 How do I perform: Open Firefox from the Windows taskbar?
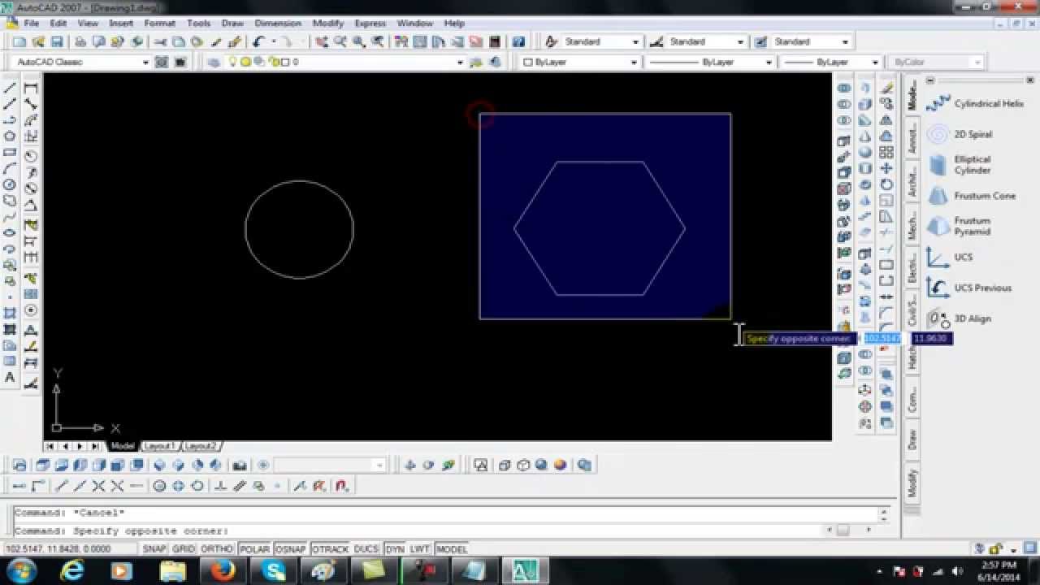coord(223,571)
